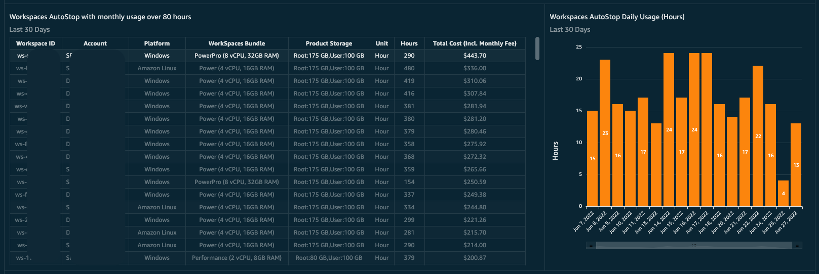Sort by the Unit column header
The height and width of the screenshot is (274, 819).
[382, 43]
